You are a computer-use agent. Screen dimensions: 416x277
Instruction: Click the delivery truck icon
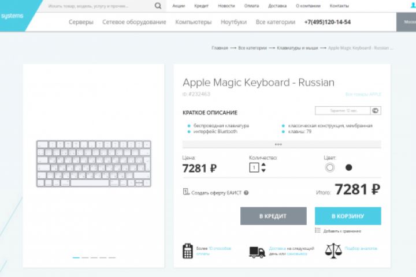pos(257,252)
